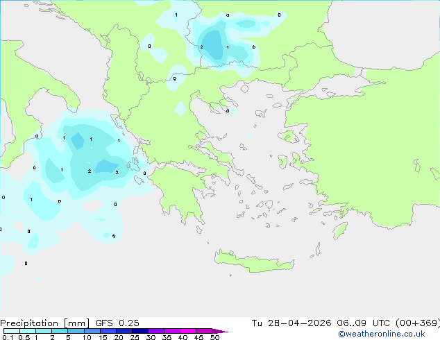Click the "GFS 0.25" model label
This screenshot has width=440, height=340.
117,323
